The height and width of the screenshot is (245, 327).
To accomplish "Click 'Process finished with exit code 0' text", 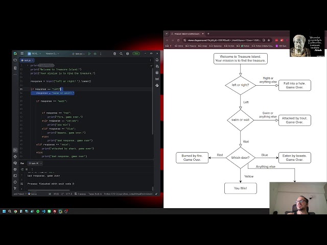I will point(51,184).
